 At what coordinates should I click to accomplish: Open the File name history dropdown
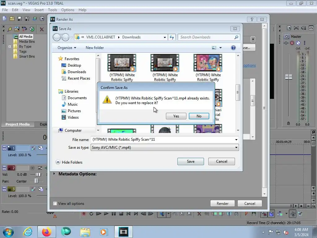point(236,140)
